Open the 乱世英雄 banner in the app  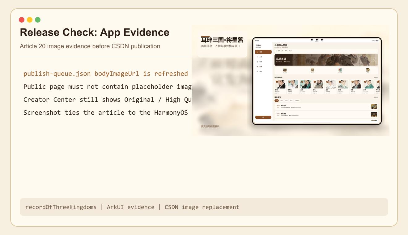pyautogui.click(x=326, y=60)
